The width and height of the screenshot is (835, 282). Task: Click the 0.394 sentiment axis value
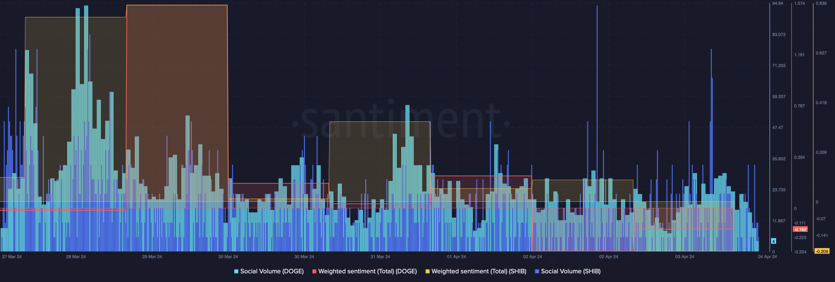799,157
